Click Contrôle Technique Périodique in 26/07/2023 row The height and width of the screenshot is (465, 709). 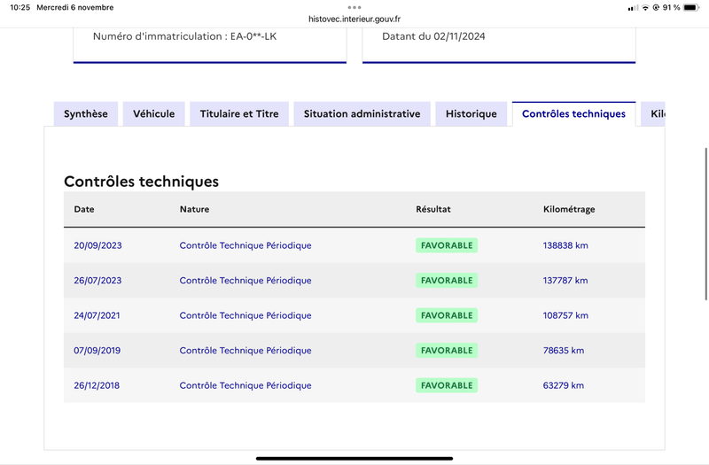tap(245, 280)
